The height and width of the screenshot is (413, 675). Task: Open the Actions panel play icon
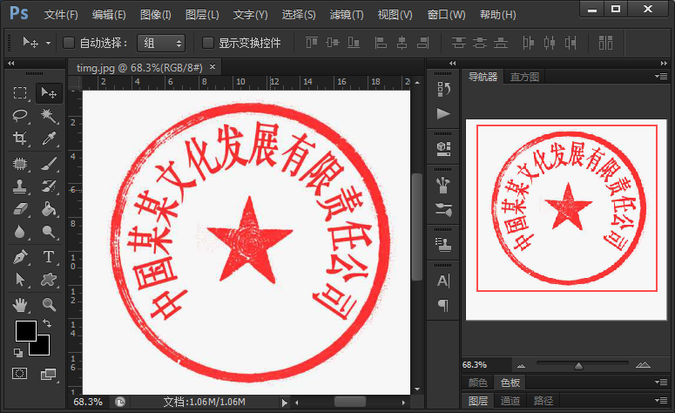pyautogui.click(x=443, y=113)
